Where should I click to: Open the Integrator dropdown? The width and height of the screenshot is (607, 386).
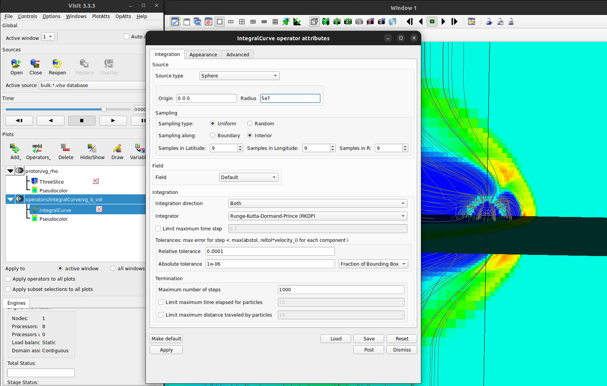(x=317, y=216)
